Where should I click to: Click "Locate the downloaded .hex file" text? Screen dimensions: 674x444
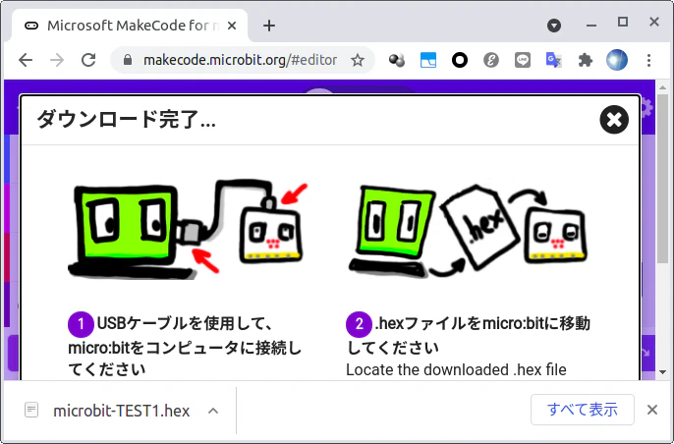tap(456, 370)
